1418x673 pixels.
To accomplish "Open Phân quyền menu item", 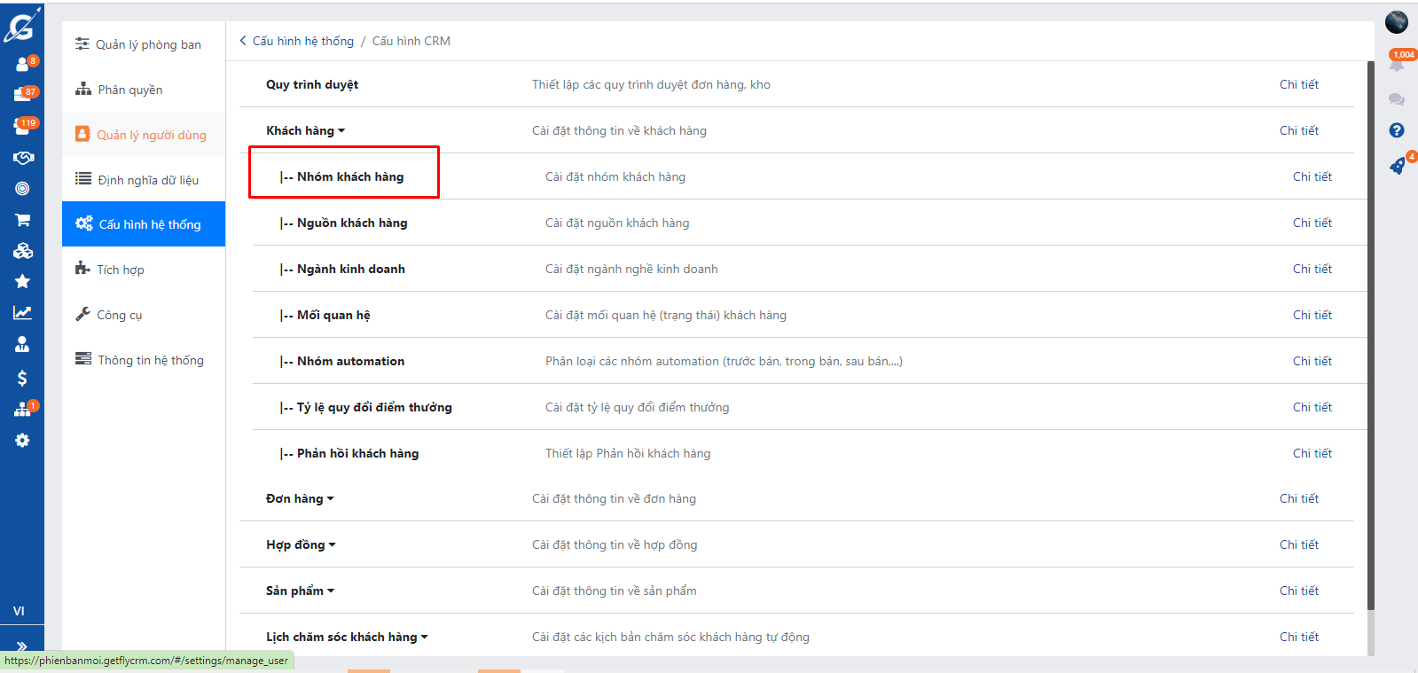I will pos(129,90).
